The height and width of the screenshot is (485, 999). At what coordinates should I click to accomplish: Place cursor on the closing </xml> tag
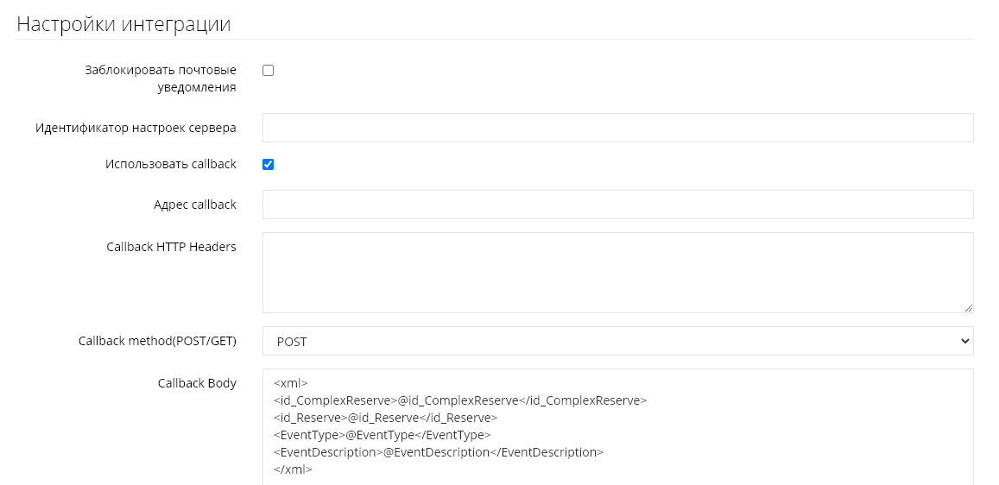coord(293,469)
